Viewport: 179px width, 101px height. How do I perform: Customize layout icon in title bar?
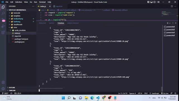pos(159,2)
